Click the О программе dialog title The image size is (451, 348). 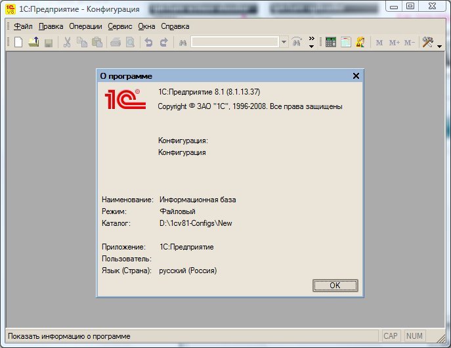[126, 76]
